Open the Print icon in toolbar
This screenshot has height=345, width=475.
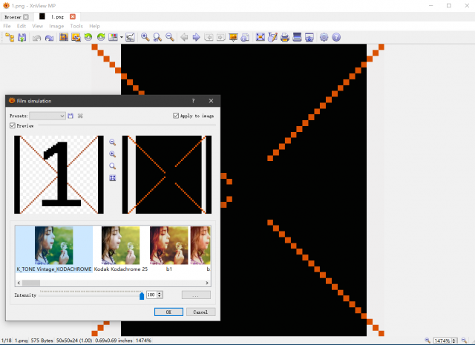(285, 37)
